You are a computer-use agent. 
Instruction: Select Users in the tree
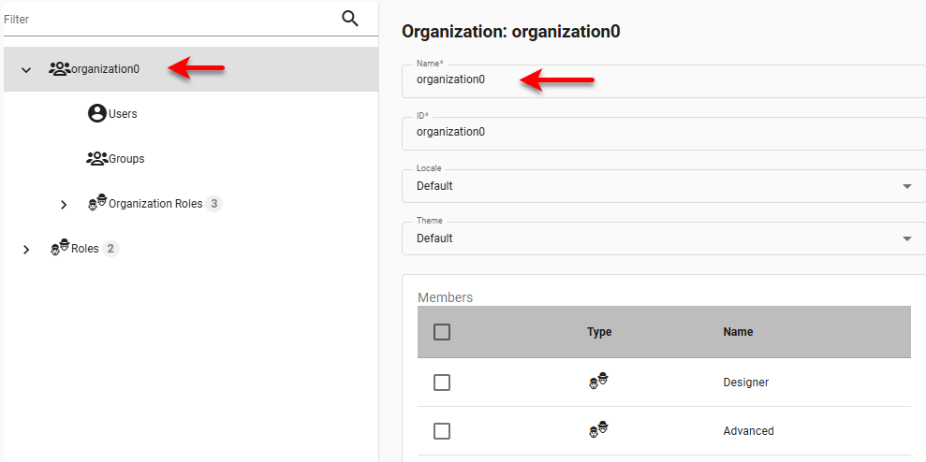click(x=123, y=114)
